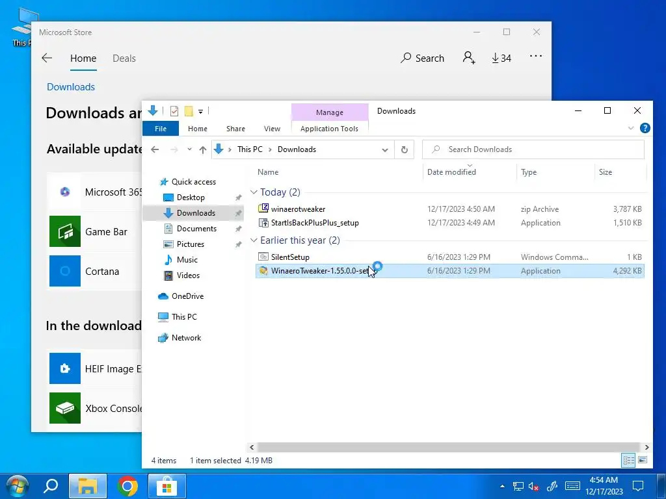The width and height of the screenshot is (666, 499).
Task: Click the Search Downloads field
Action: 533,149
